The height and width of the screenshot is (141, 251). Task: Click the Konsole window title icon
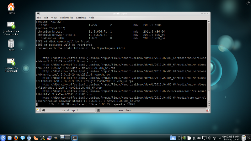(x=38, y=13)
